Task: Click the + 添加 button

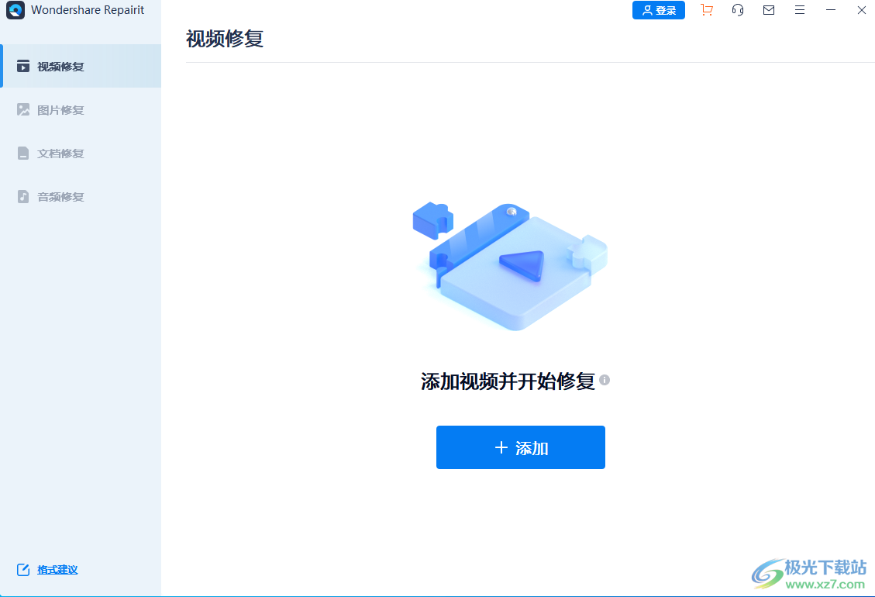Action: click(x=521, y=447)
